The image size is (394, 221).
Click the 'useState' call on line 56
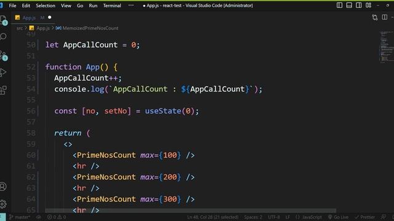pos(163,111)
